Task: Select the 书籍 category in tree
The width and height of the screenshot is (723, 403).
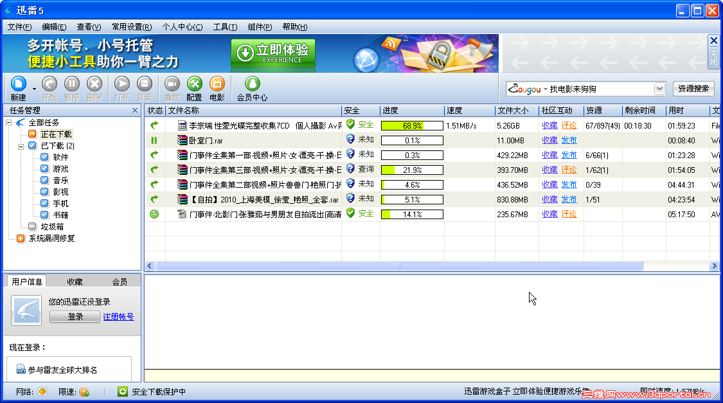Action: click(60, 215)
